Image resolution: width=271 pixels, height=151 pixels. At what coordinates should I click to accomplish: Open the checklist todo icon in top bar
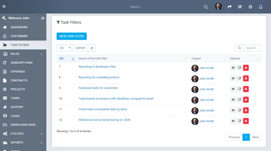pyautogui.click(x=240, y=7)
